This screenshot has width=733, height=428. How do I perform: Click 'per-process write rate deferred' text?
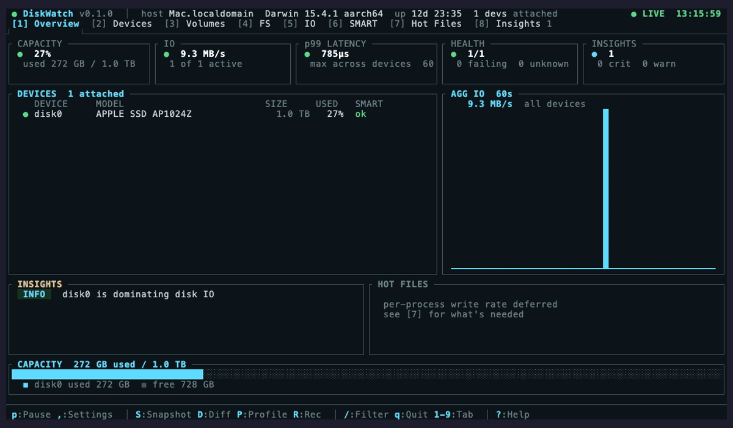471,304
